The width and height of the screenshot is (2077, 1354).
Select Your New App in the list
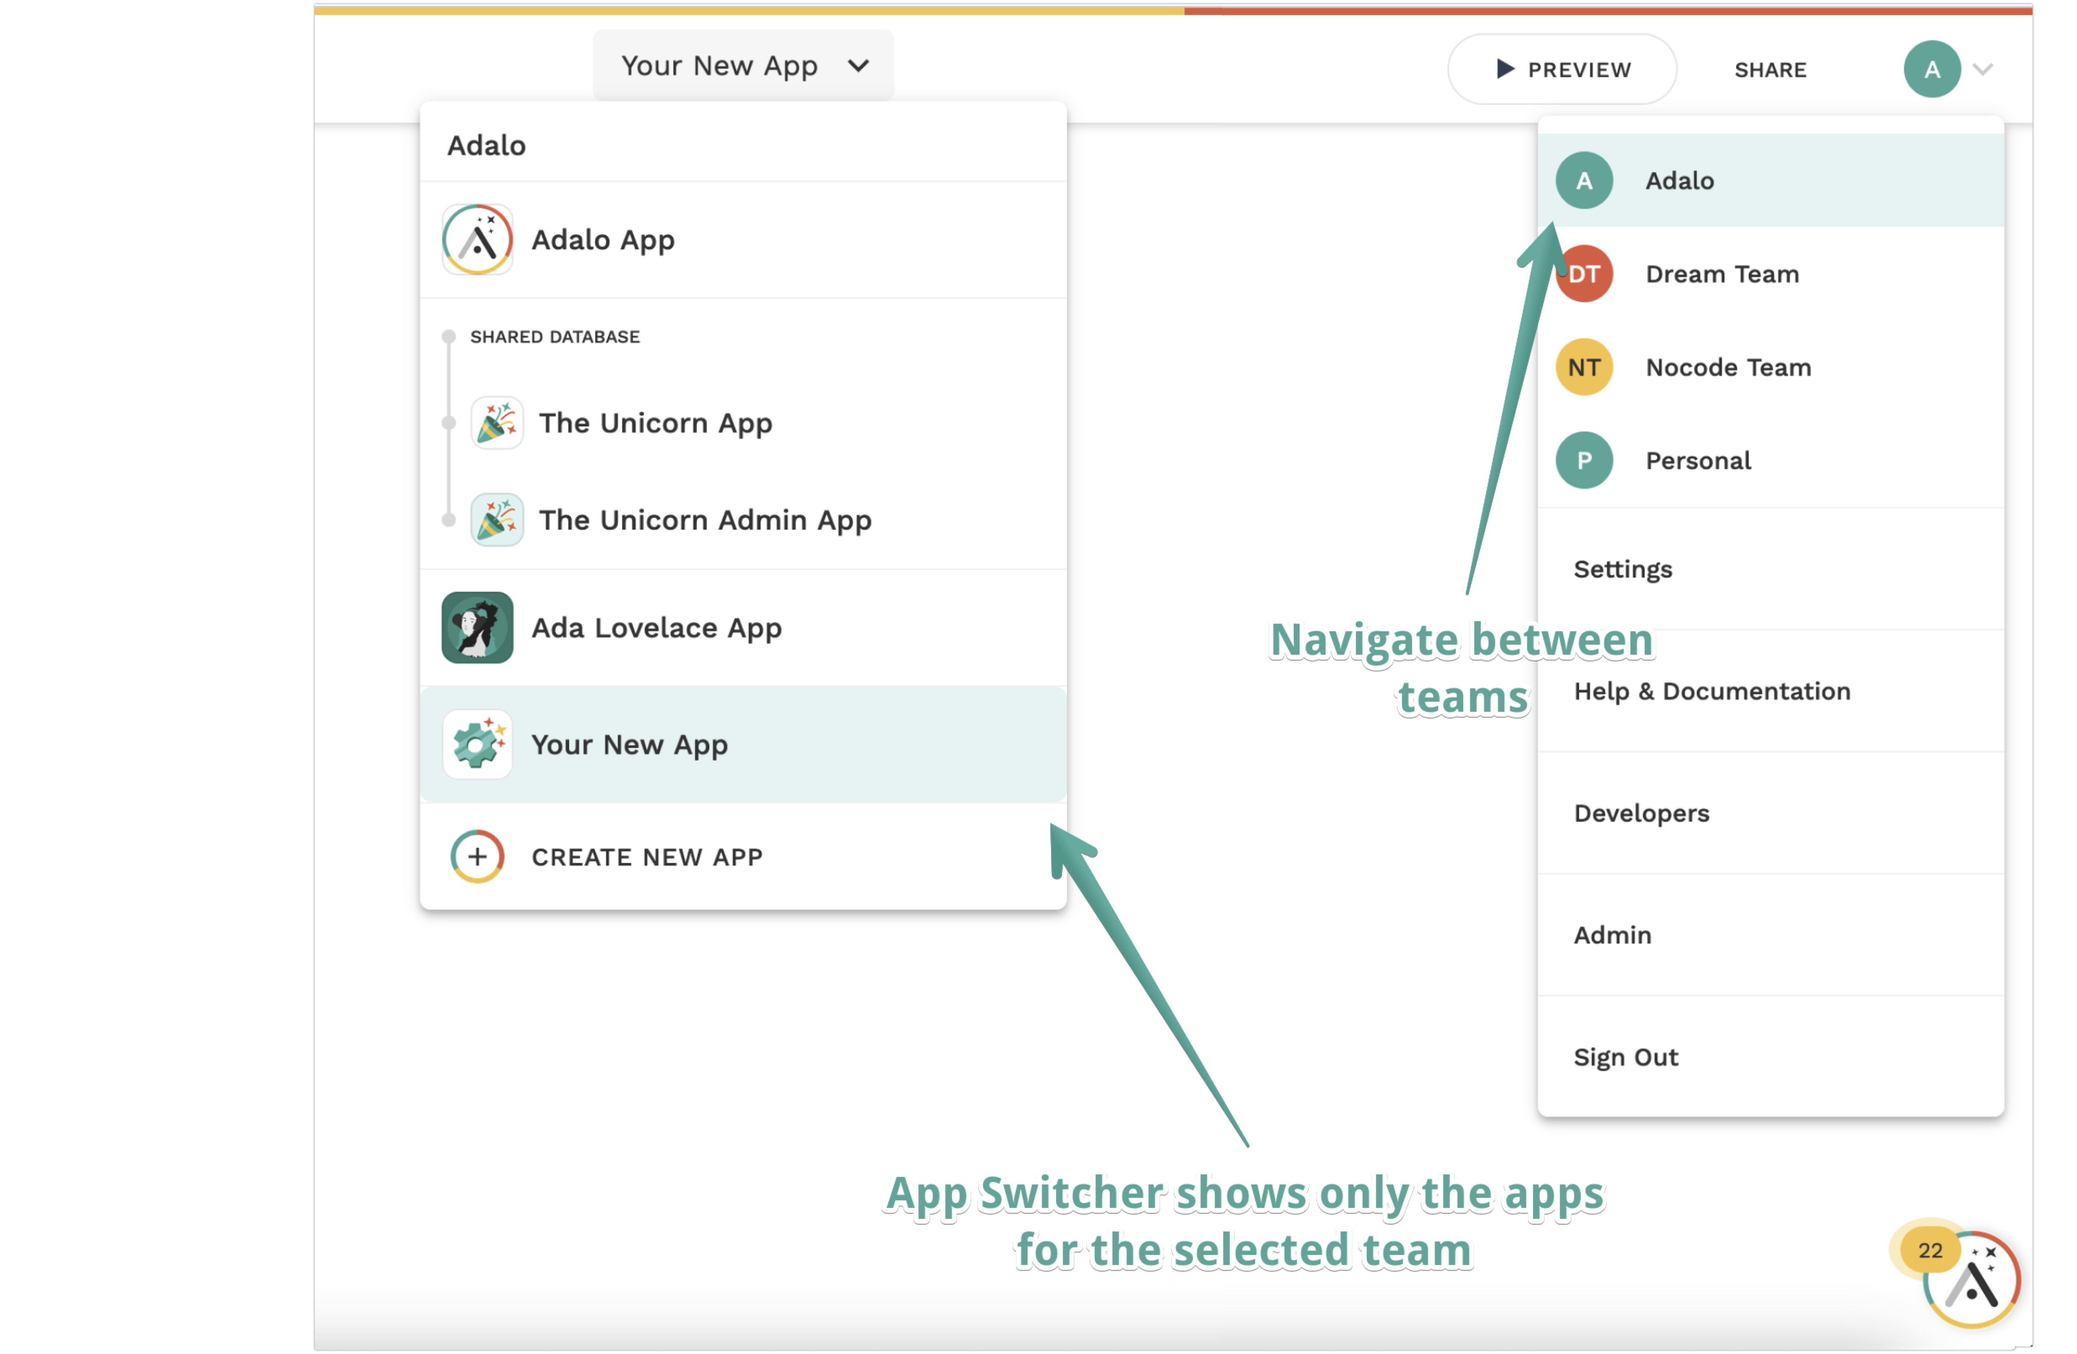click(743, 745)
